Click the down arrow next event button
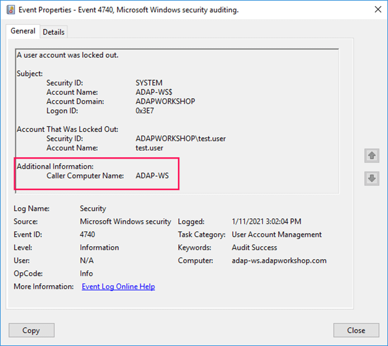 coord(372,178)
